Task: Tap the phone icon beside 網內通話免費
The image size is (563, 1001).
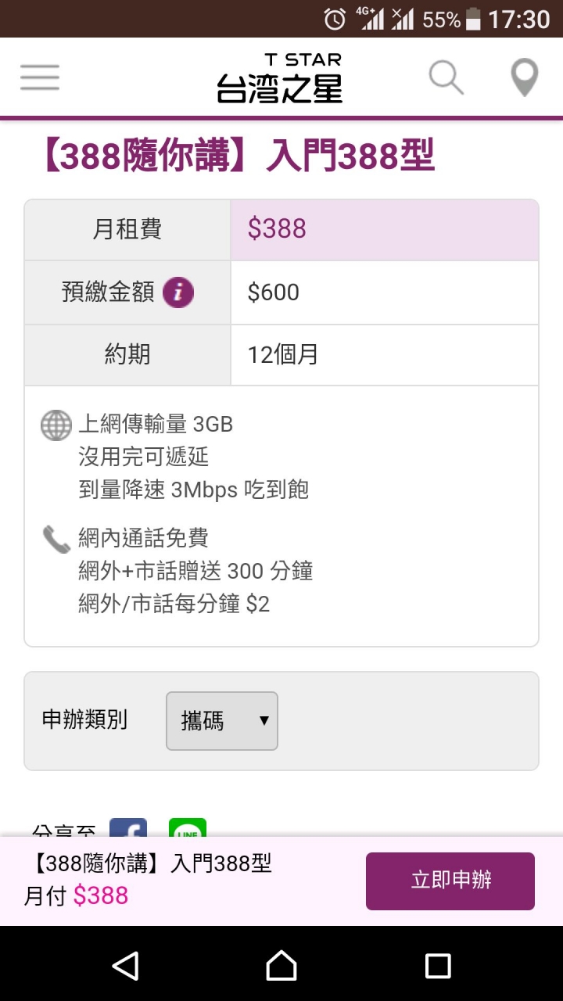Action: 56,539
